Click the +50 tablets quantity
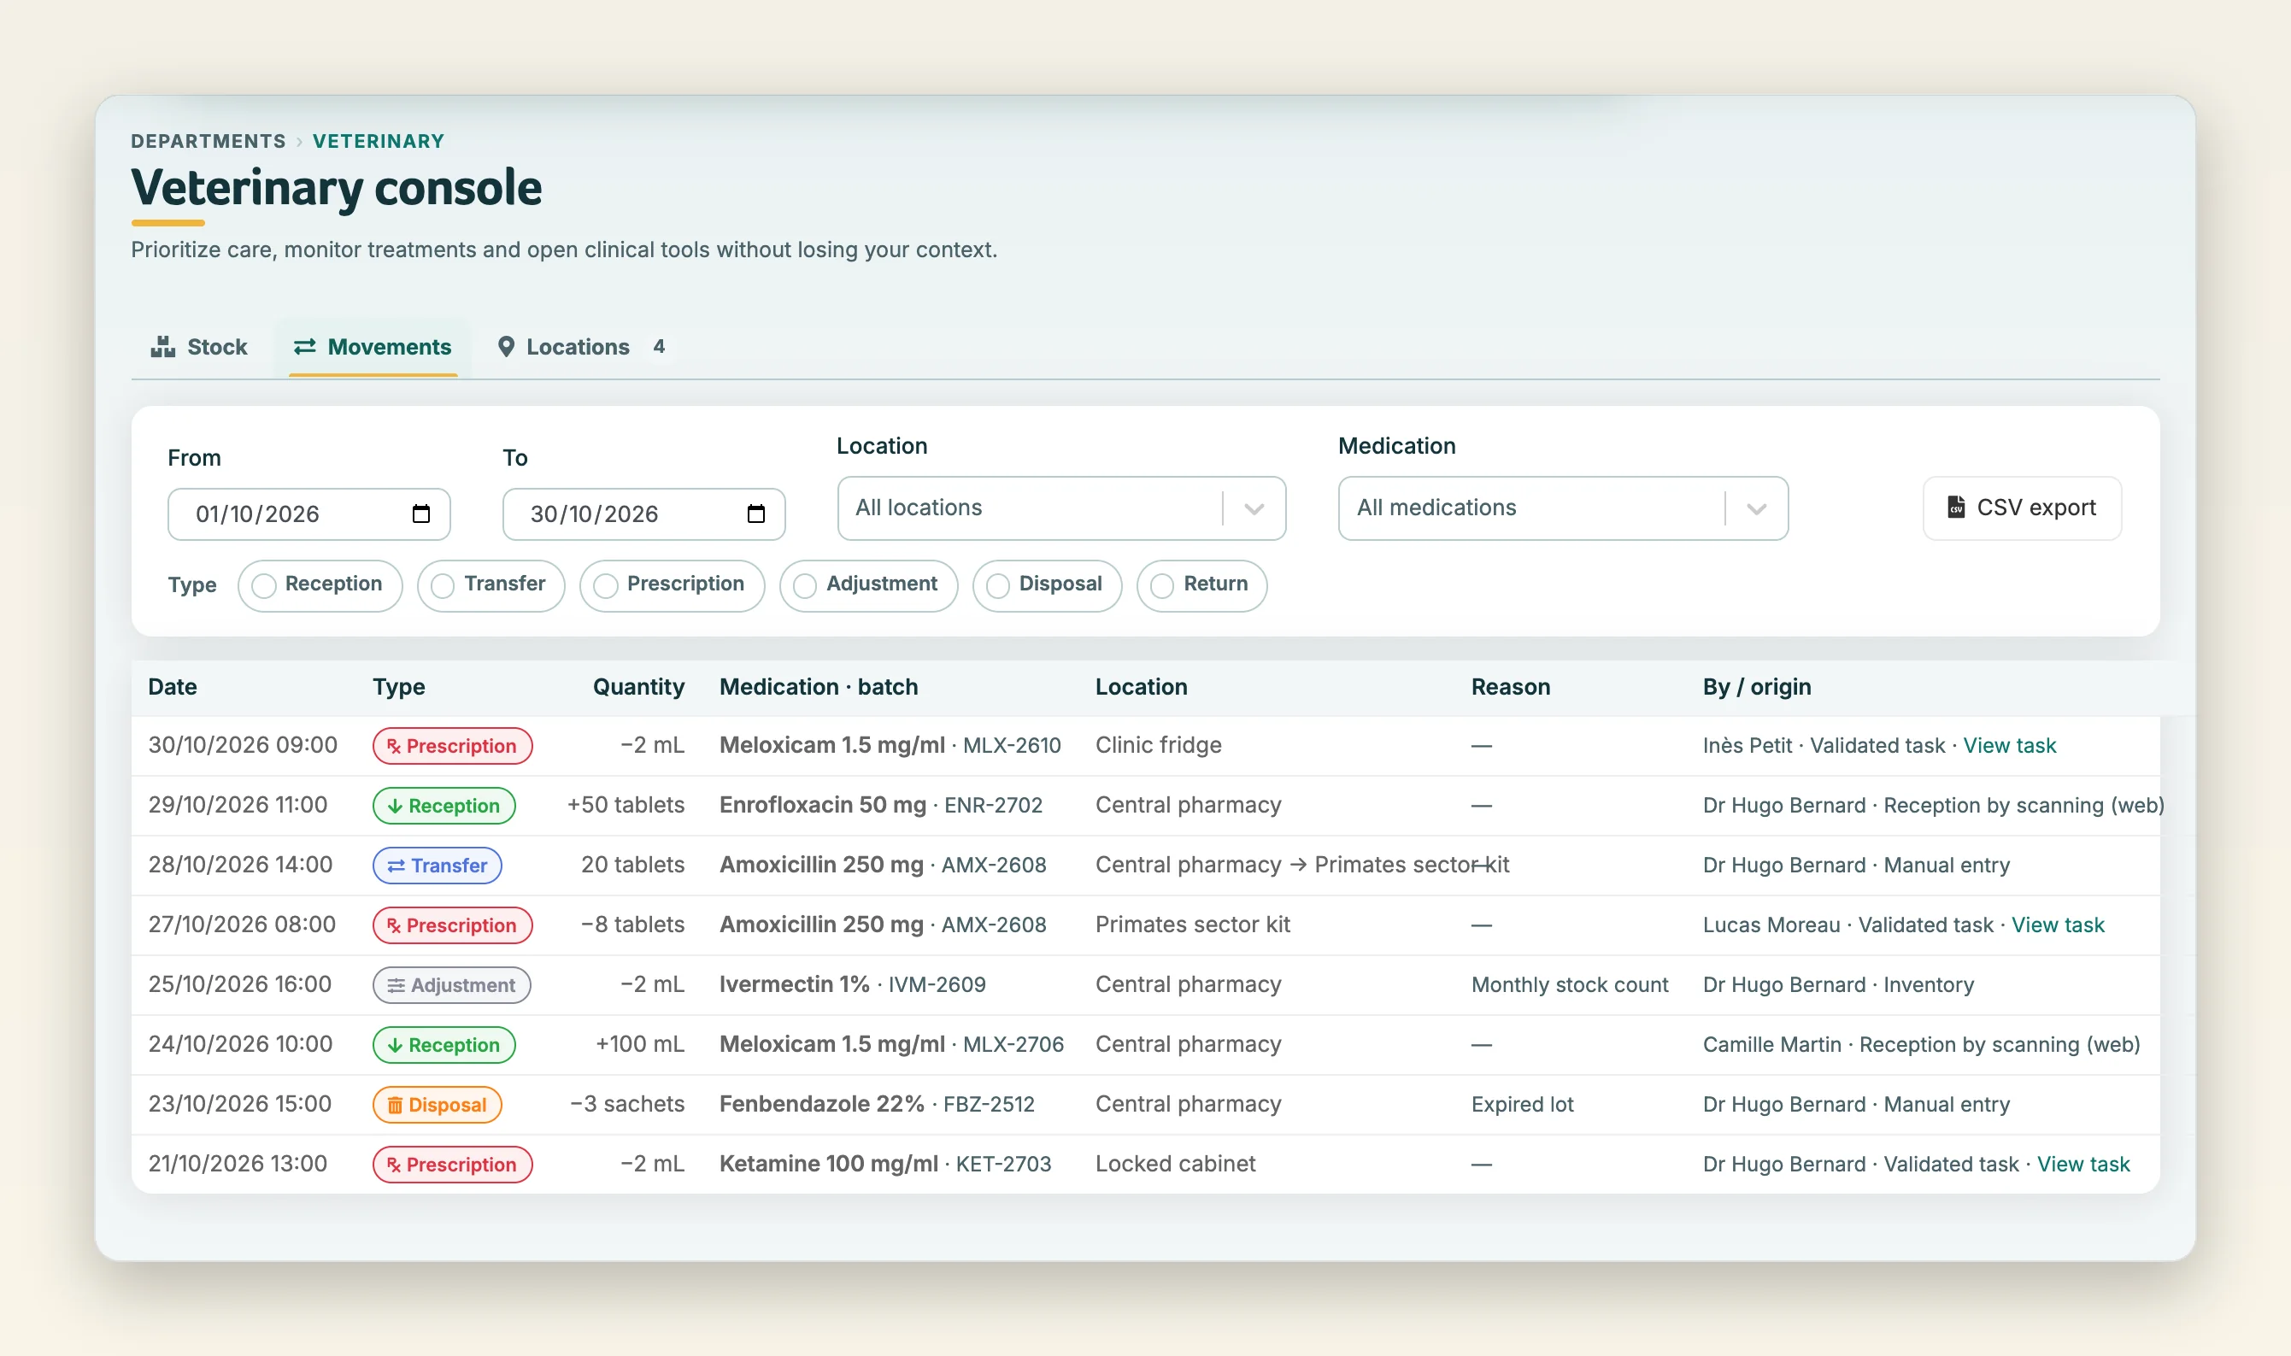This screenshot has height=1356, width=2291. click(x=625, y=805)
